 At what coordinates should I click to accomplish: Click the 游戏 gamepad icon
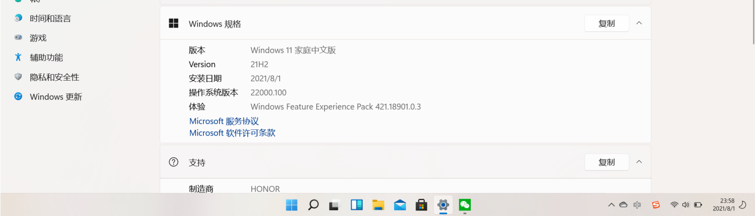18,38
